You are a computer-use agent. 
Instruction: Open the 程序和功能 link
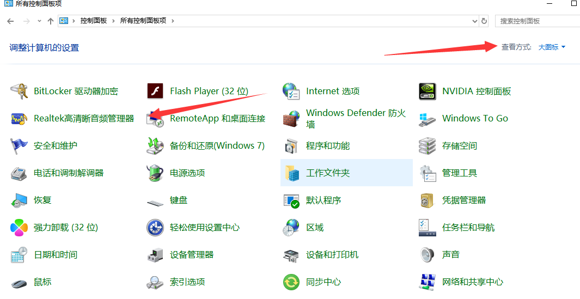[328, 146]
